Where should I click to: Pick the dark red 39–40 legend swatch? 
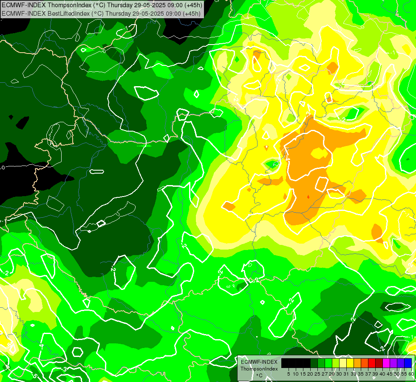click(379, 363)
